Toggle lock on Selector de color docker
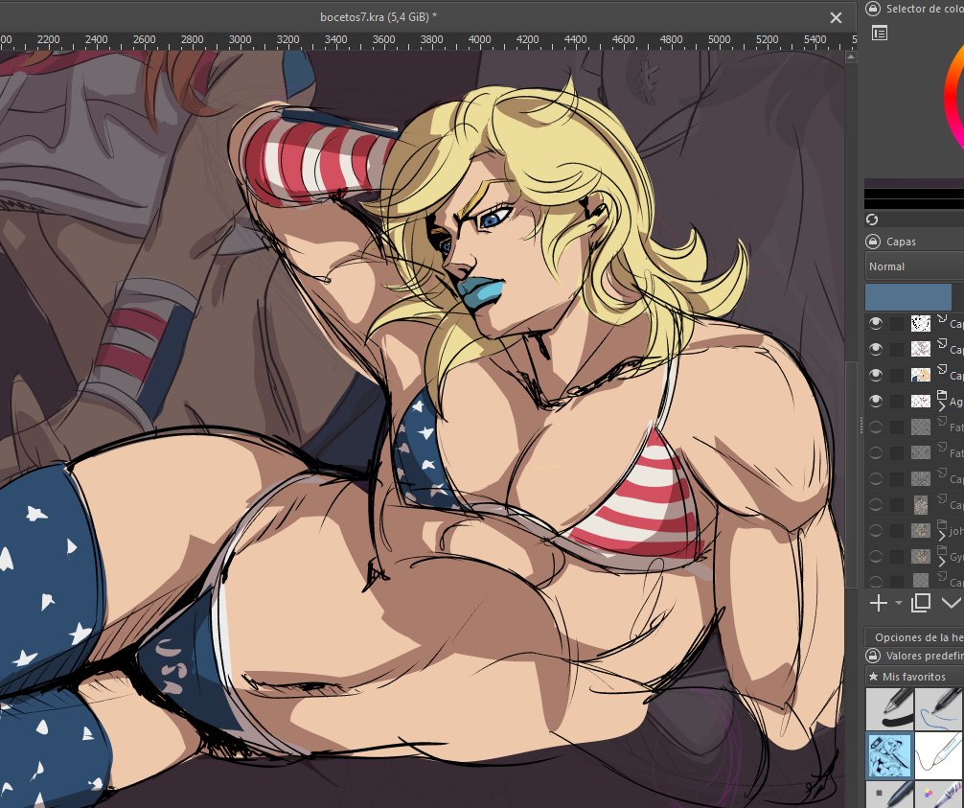This screenshot has height=808, width=964. coord(872,9)
